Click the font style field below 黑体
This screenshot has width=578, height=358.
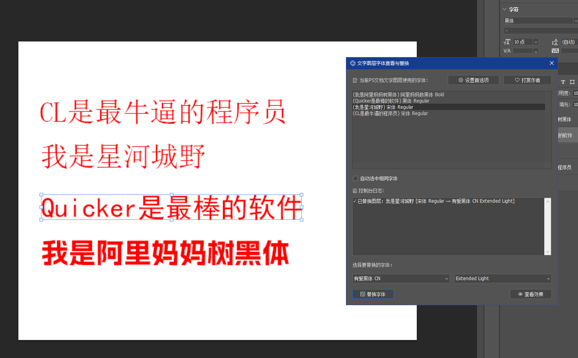pyautogui.click(x=540, y=31)
